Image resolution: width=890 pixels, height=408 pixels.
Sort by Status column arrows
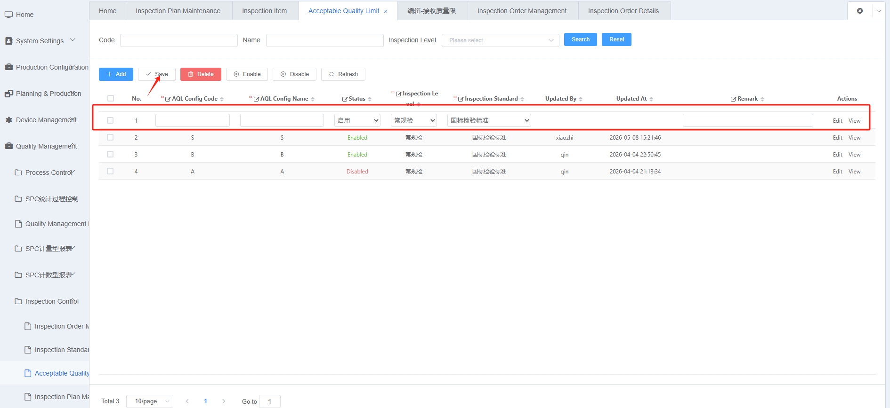coord(370,99)
